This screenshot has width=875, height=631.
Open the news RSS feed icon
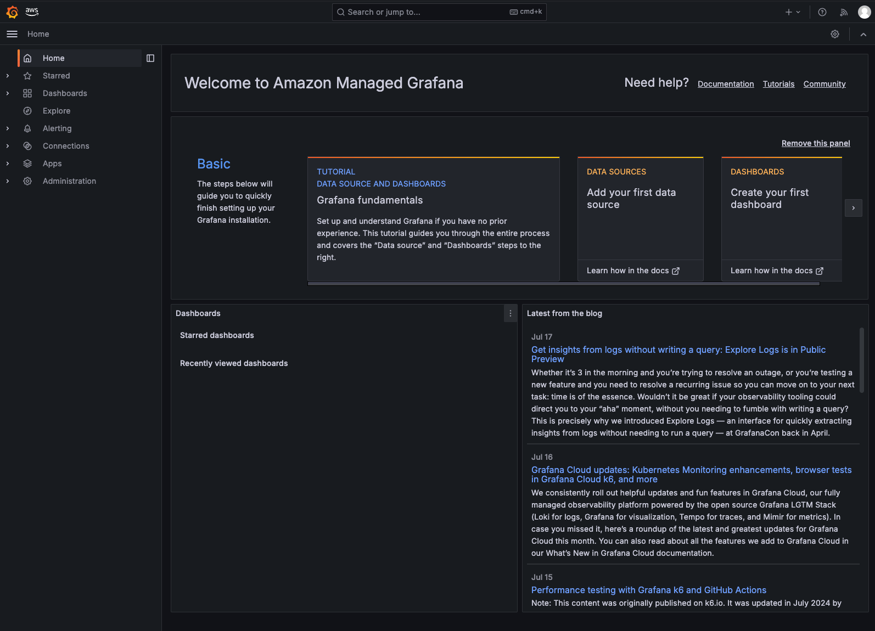(x=844, y=12)
